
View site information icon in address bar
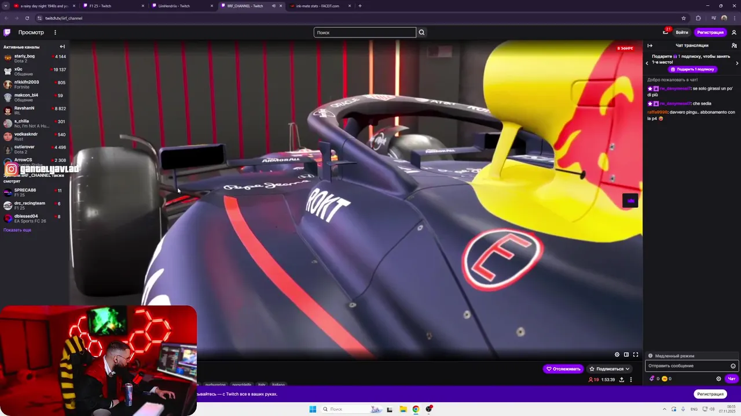(x=39, y=18)
